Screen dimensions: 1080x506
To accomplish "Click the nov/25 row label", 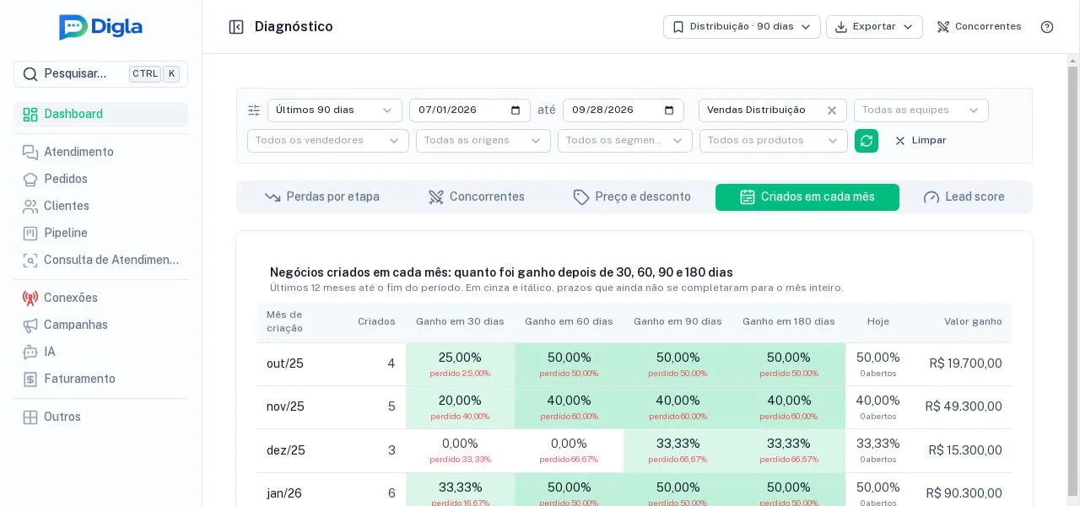I will [285, 407].
